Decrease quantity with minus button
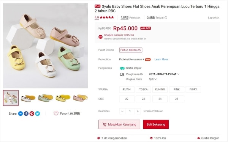The width and height of the screenshot is (228, 142). pyautogui.click(x=122, y=111)
